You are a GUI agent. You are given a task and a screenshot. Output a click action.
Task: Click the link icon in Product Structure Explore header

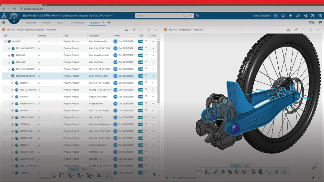(x=134, y=30)
